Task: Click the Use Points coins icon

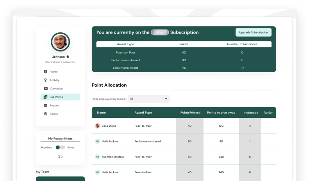Action: 46,97
